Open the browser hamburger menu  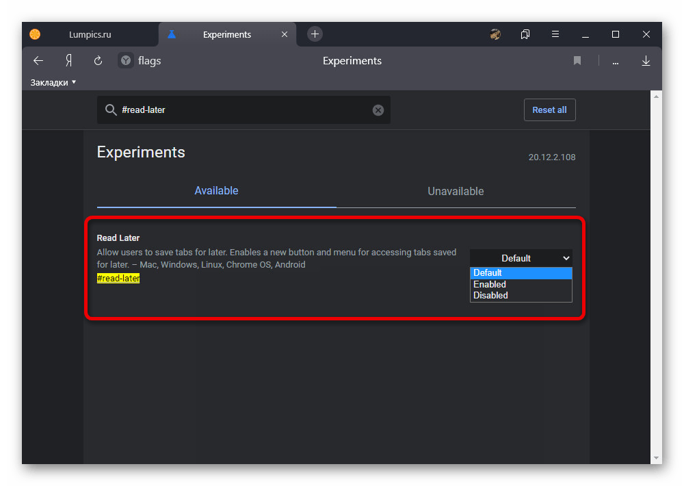point(555,34)
